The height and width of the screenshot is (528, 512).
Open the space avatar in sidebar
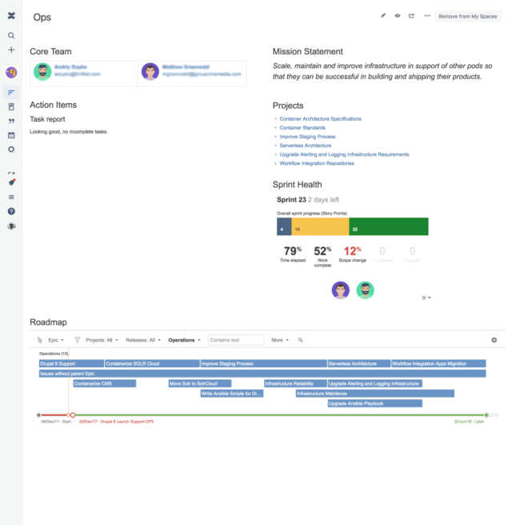pos(11,72)
